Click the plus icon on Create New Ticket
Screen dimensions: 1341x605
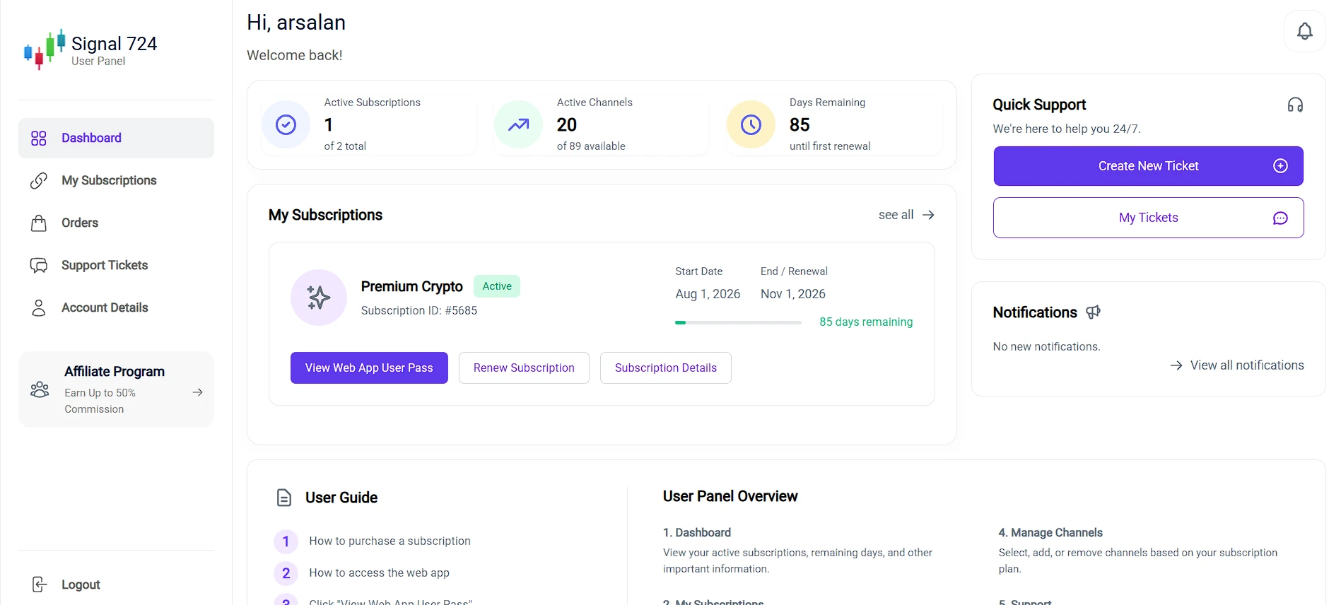click(1280, 166)
